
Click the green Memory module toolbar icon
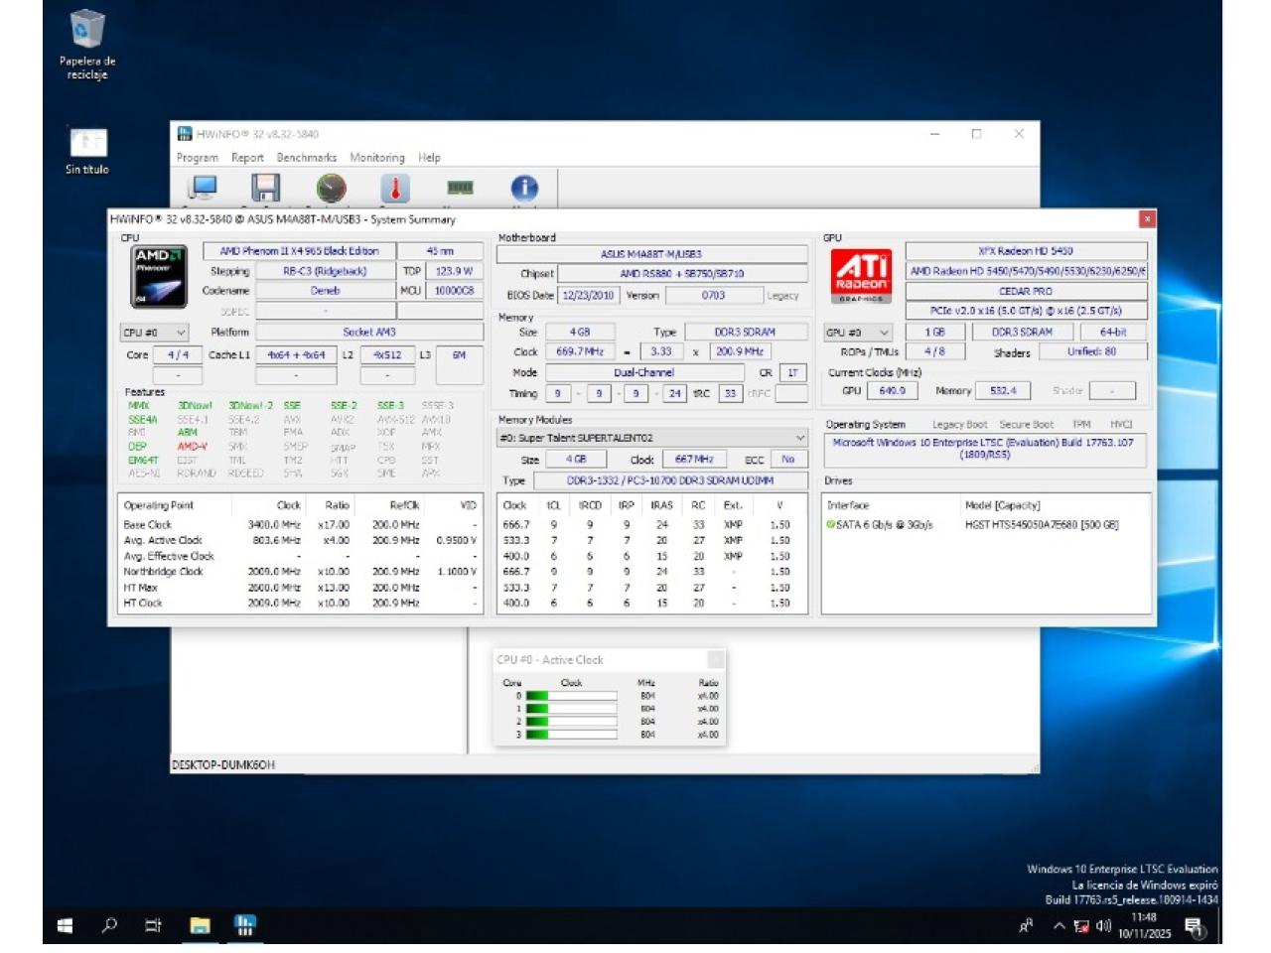point(460,188)
